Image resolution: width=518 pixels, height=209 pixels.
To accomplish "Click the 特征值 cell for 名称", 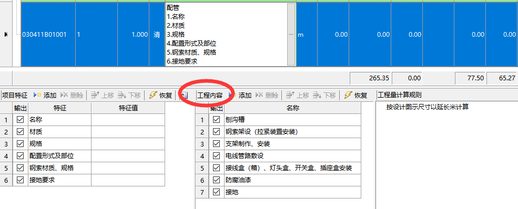I will (x=128, y=120).
